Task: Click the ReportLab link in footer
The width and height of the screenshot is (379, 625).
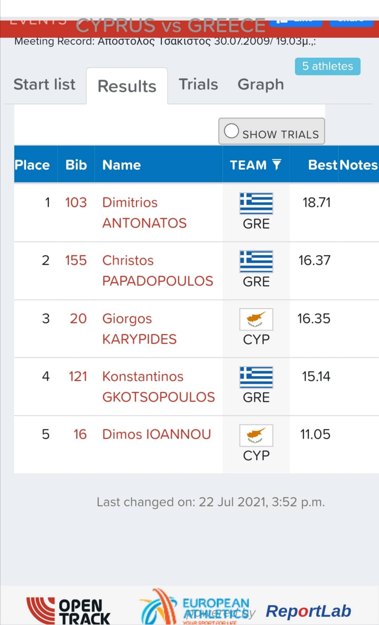Action: point(308,611)
